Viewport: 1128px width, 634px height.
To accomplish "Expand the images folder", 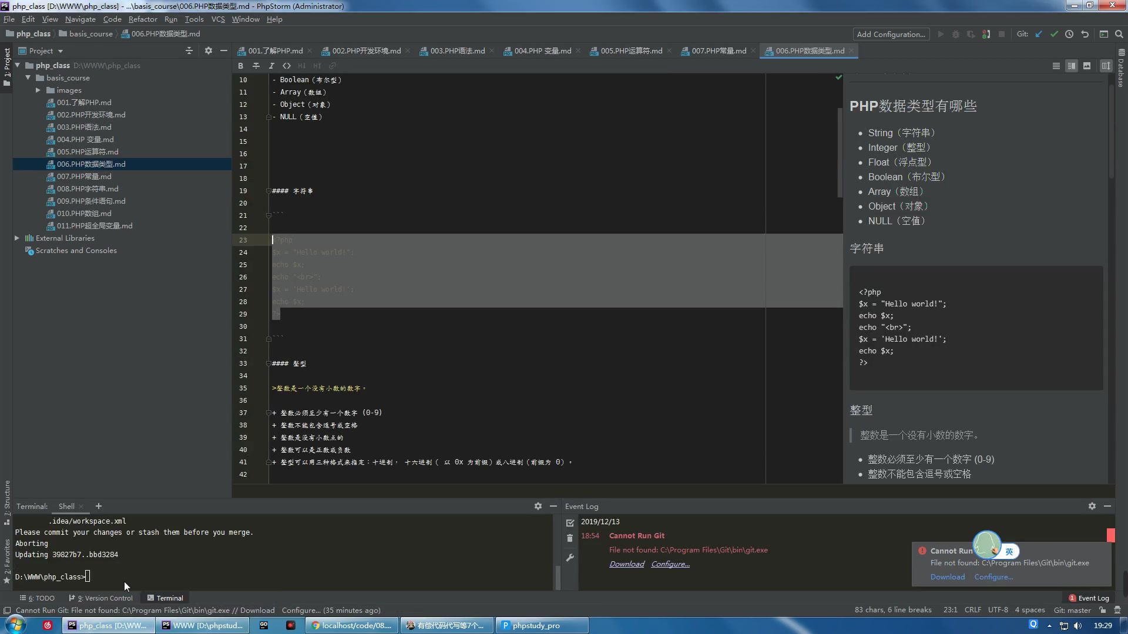I will pos(38,90).
